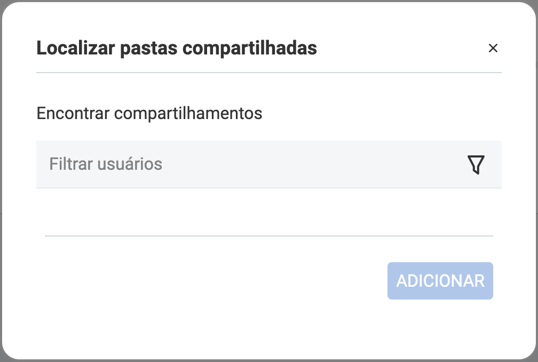
Task: Close the Localizar pastas compartilhadas dialog
Action: (x=493, y=49)
